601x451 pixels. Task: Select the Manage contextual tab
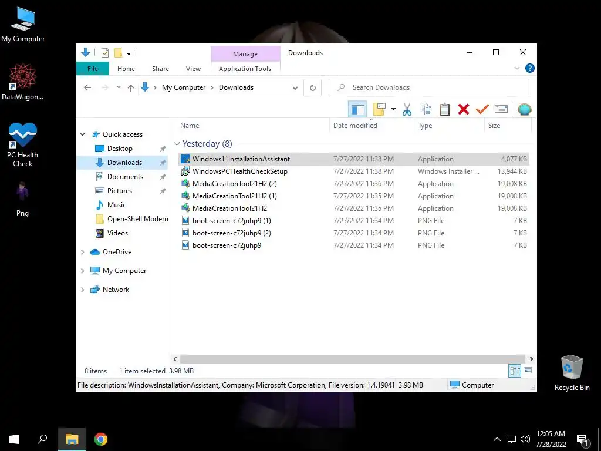[245, 54]
